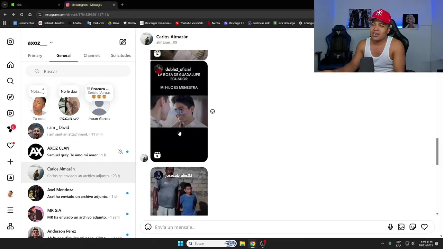Open profile avatar in left sidebar
Screen dimensions: 443x249
coord(10,194)
